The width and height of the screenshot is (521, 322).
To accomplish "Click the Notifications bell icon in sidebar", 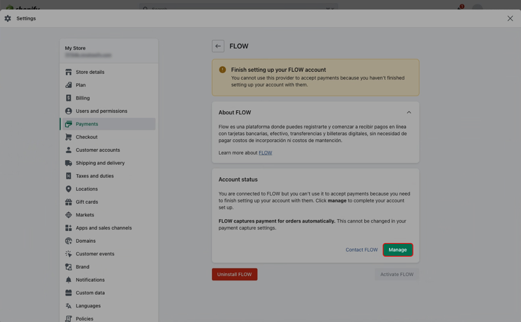I will [69, 279].
